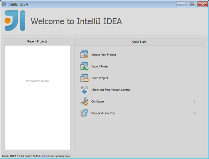Open the Configure label
This screenshot has height=159, width=209.
98,102
